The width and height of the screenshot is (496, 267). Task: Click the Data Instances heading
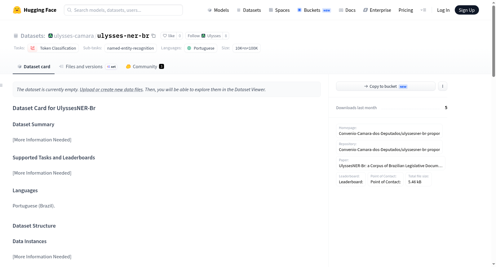tap(29, 241)
